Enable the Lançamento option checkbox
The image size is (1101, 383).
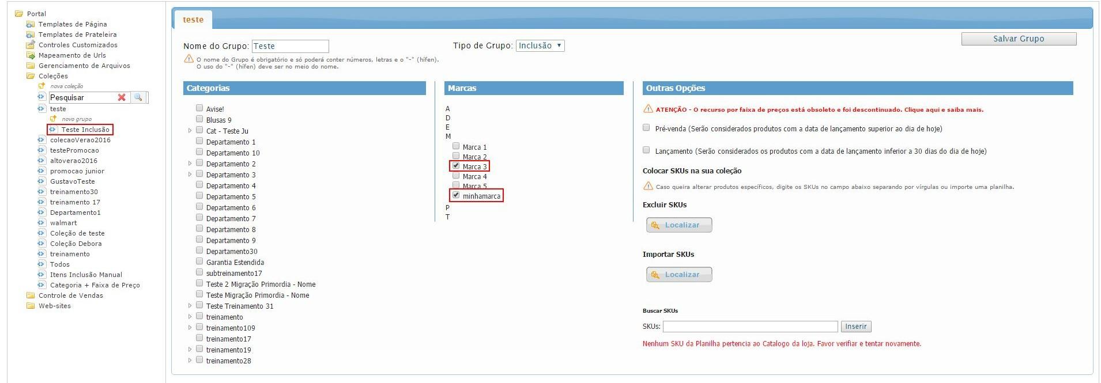click(646, 150)
